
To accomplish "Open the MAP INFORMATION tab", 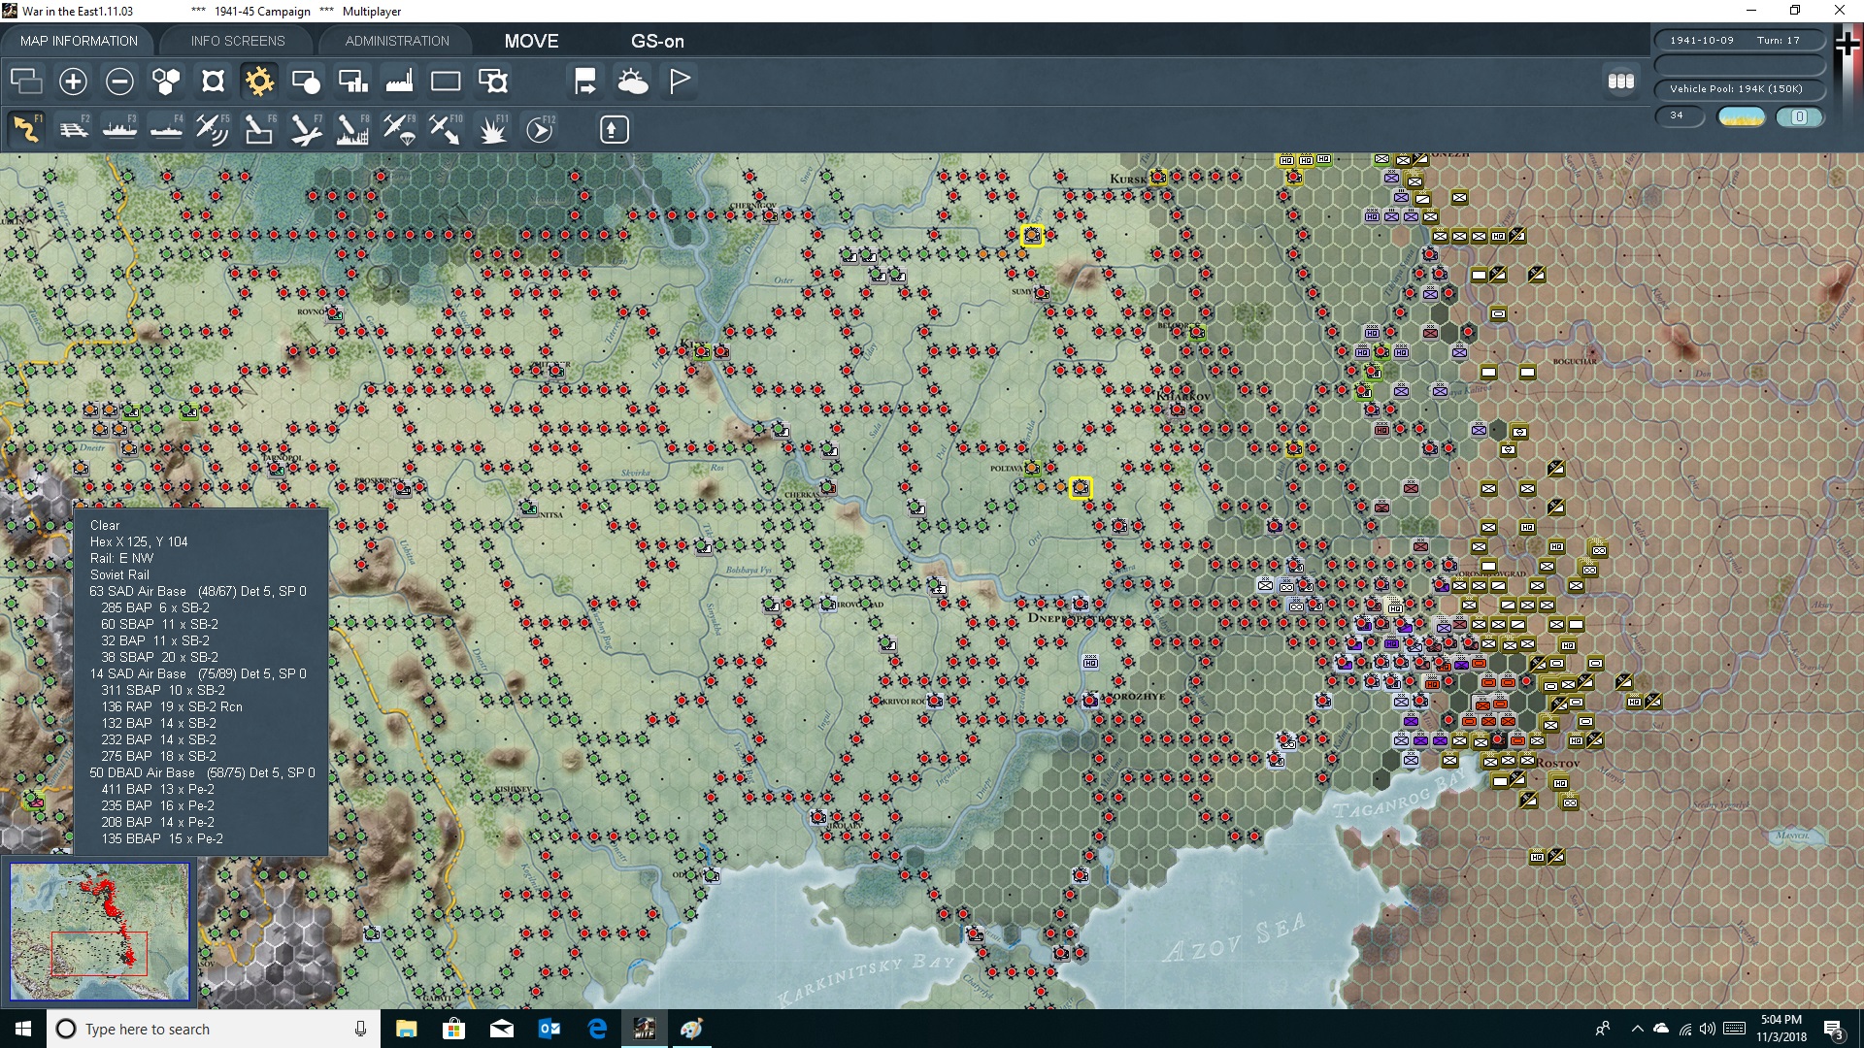I will [79, 41].
